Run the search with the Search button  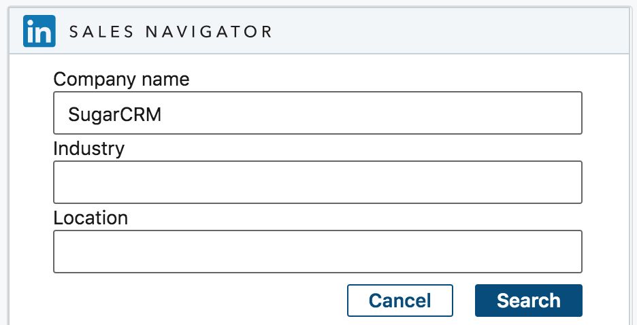click(528, 301)
